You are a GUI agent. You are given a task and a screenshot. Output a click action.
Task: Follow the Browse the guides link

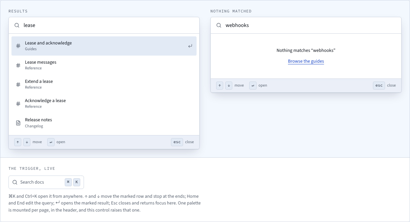pyautogui.click(x=306, y=61)
